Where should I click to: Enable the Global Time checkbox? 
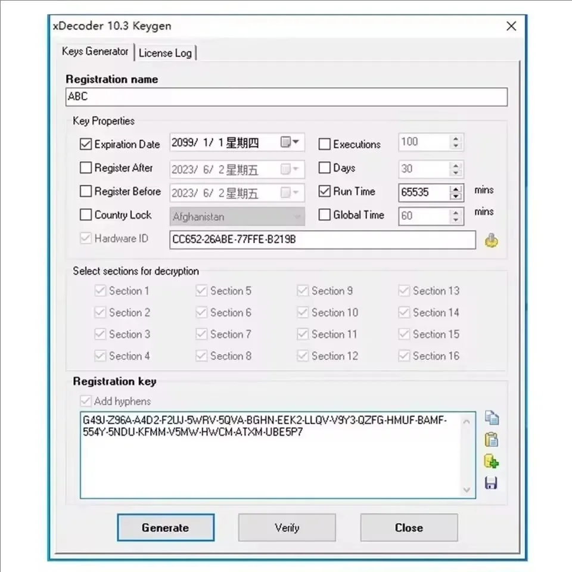click(324, 214)
